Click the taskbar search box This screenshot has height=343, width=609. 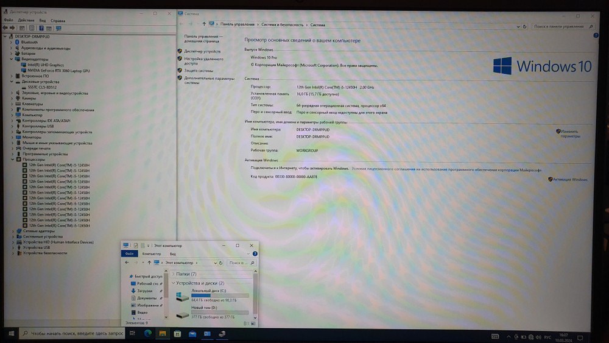click(72, 333)
